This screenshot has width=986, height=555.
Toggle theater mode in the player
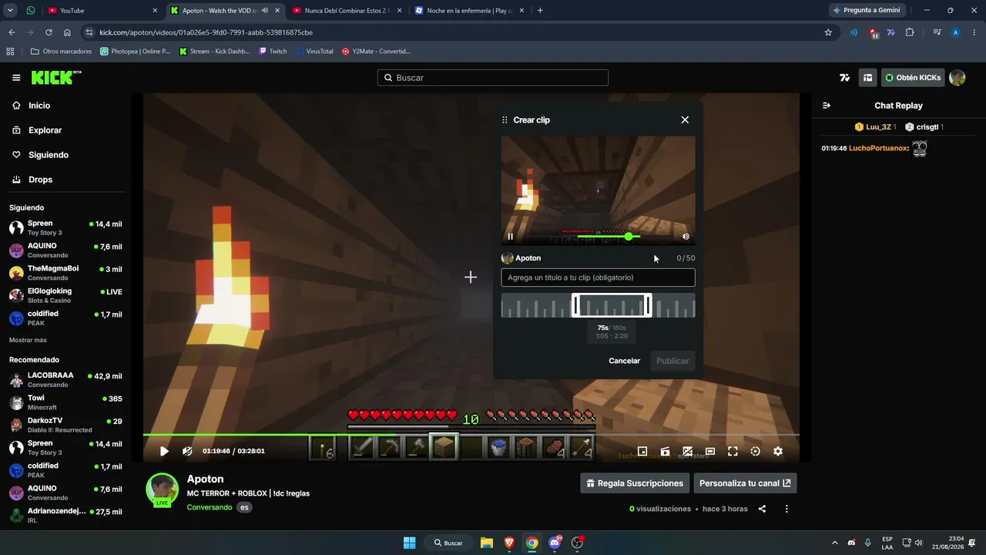[710, 452]
